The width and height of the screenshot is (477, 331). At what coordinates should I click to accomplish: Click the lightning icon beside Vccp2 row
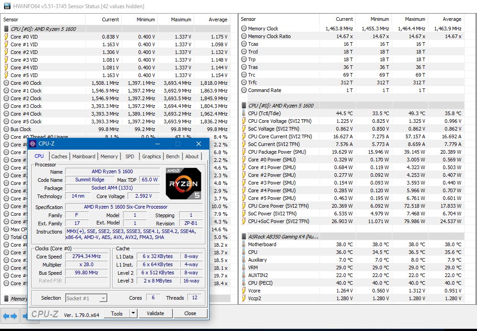point(243,298)
